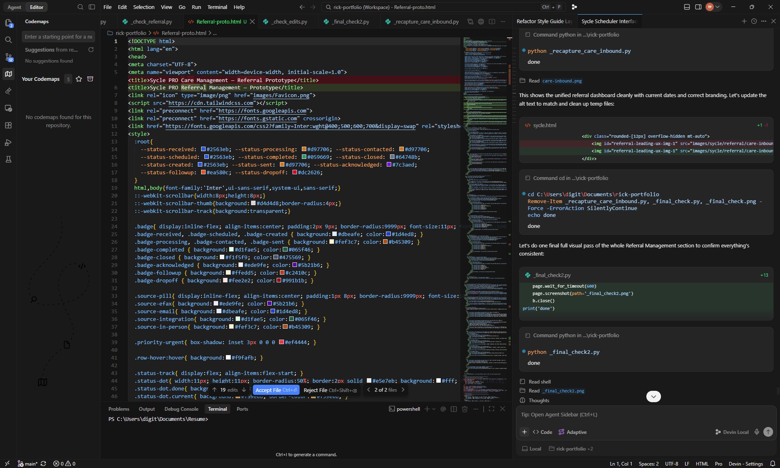Open preview with the globe icon

(x=481, y=22)
